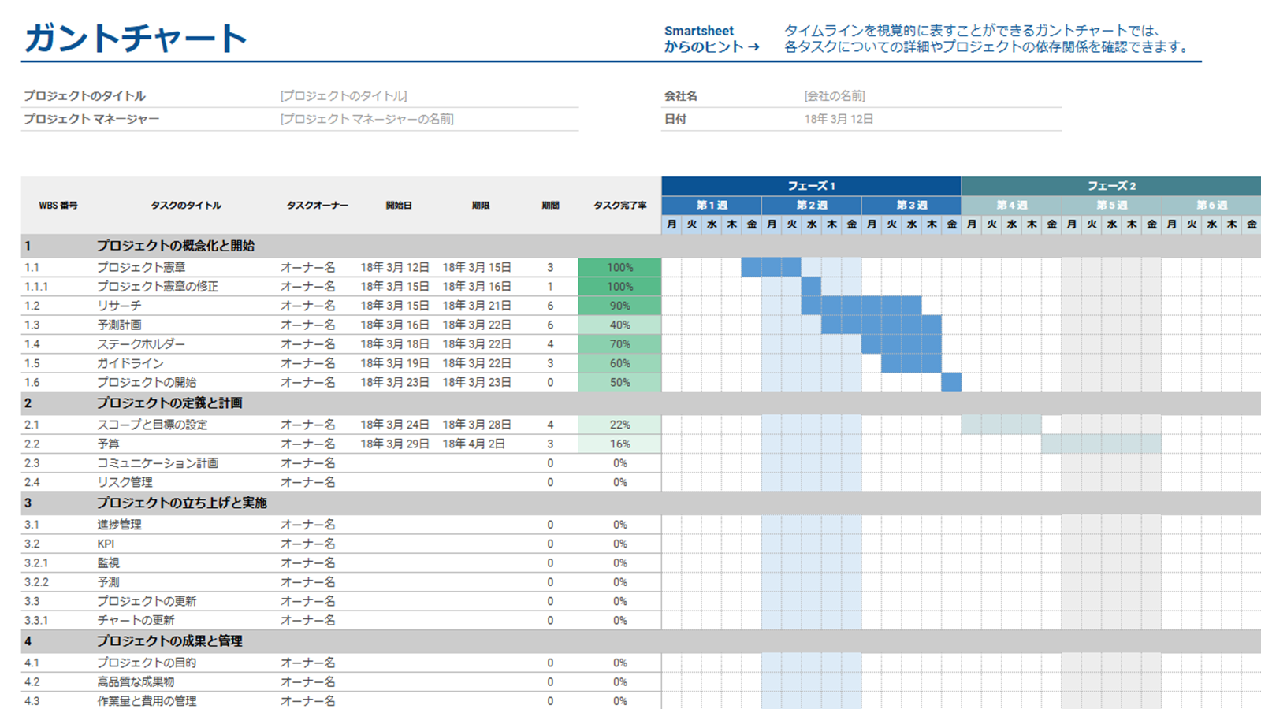Select the project title placeholder field

tap(344, 96)
